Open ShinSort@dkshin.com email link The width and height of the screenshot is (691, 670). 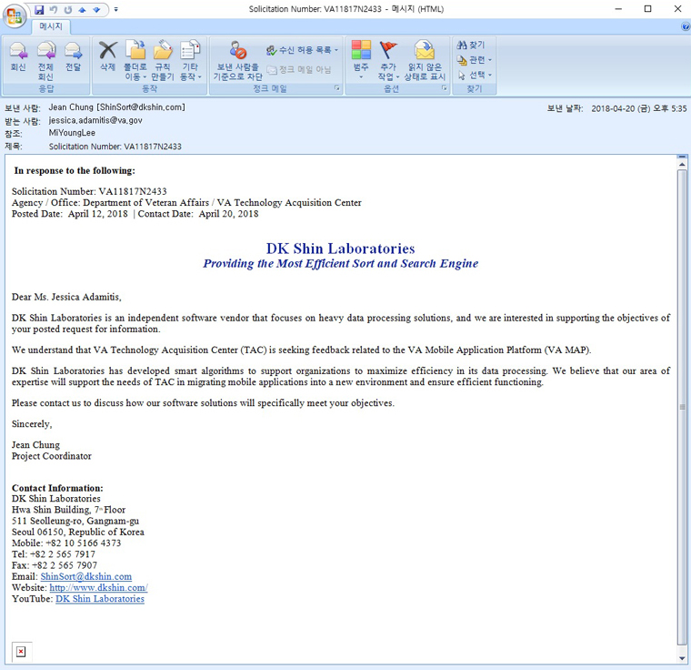tap(85, 577)
